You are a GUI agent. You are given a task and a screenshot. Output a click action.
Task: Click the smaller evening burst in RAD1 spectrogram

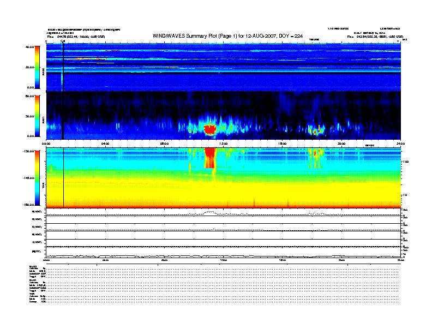(315, 131)
